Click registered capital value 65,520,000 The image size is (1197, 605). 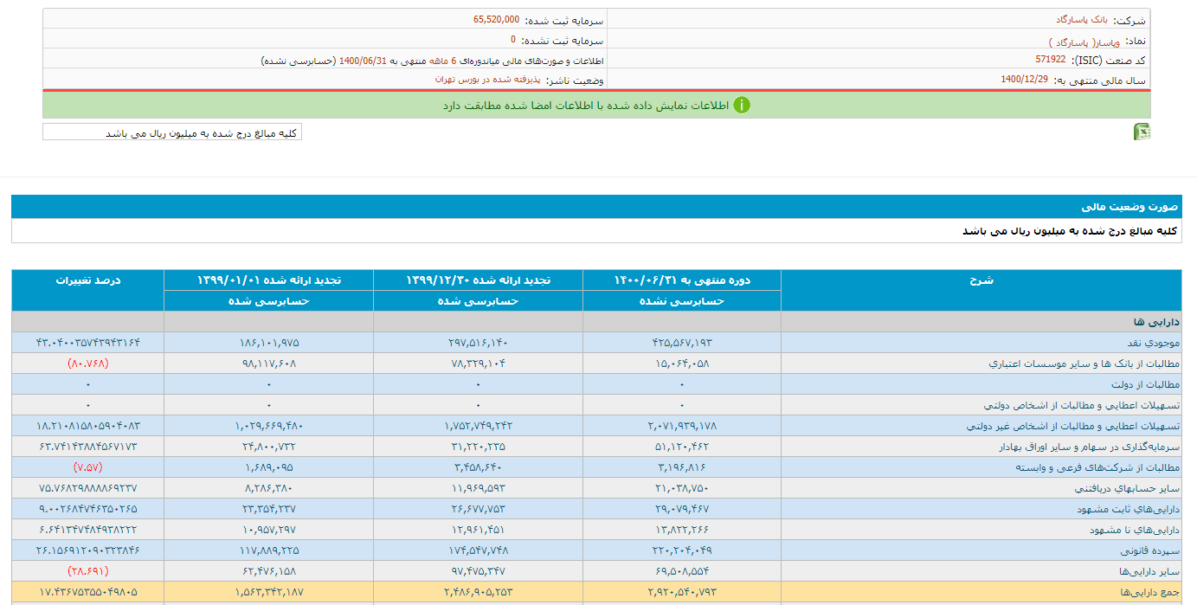tap(496, 19)
